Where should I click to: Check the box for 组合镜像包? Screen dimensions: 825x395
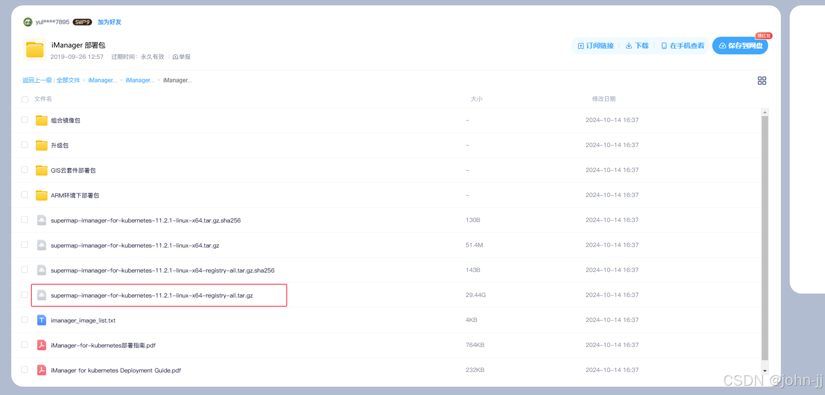click(25, 120)
